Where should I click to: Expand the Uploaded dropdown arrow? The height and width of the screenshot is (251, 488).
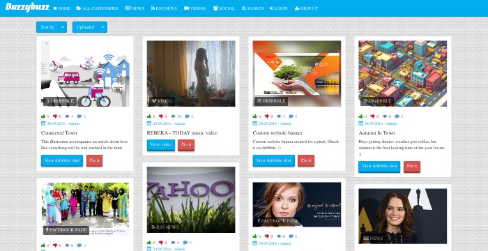tap(103, 27)
